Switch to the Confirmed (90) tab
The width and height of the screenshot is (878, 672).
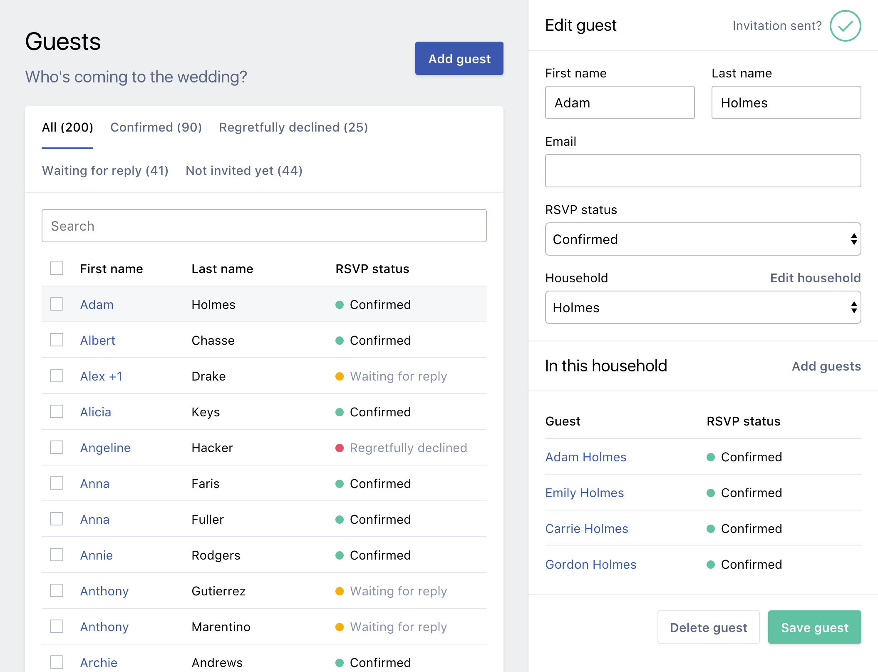156,127
